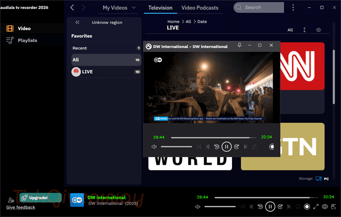Select the All category row
Viewport: 341px width, 217px height.
pos(106,60)
